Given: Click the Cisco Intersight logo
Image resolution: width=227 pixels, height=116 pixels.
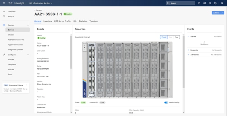Looking at the screenshot, I should [x=16, y=3].
